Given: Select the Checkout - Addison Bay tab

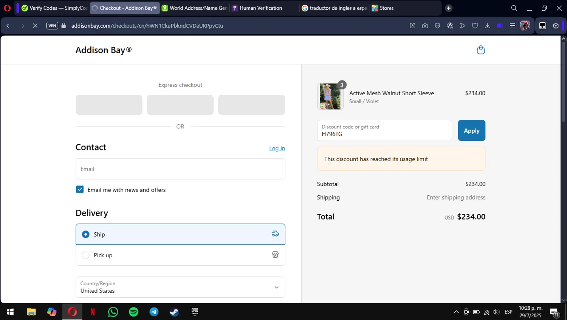Looking at the screenshot, I should 125,8.
